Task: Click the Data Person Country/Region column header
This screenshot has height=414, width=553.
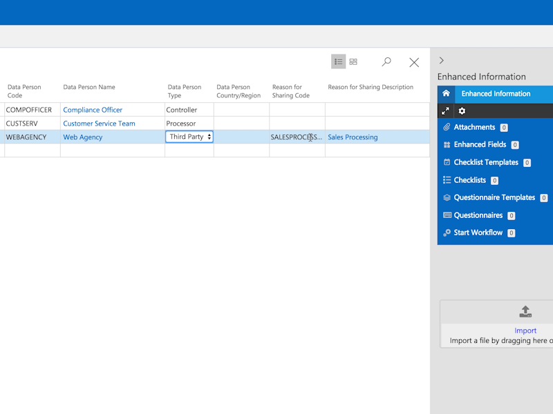Action: [x=238, y=91]
